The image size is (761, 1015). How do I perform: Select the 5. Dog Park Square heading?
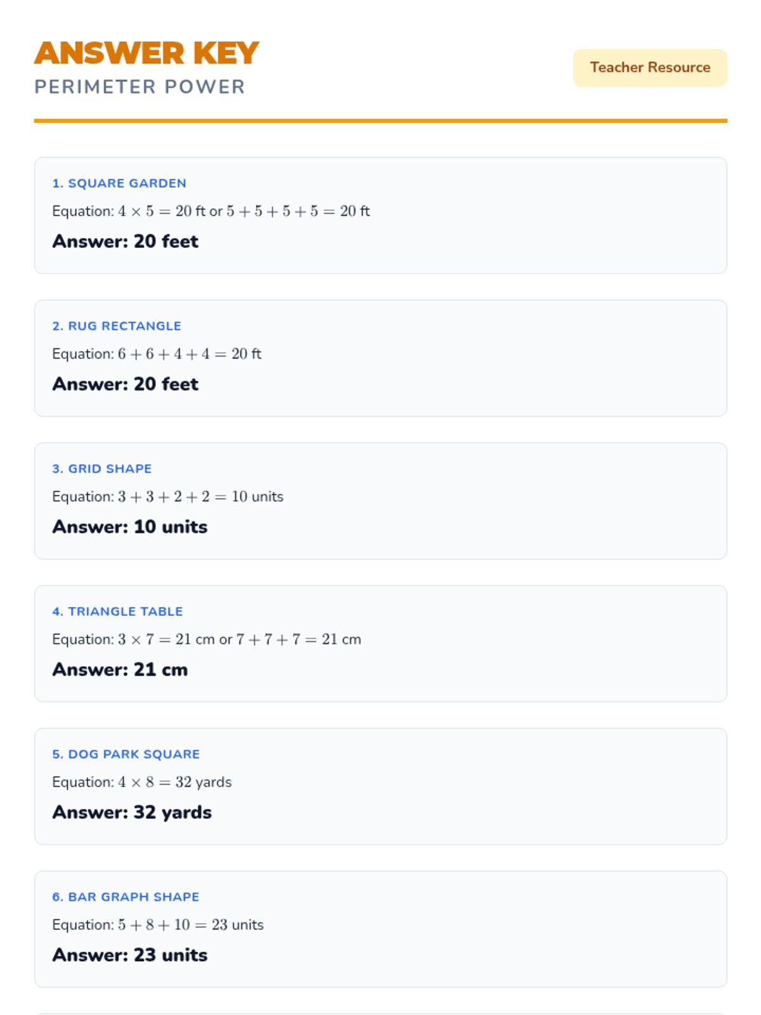(x=126, y=754)
